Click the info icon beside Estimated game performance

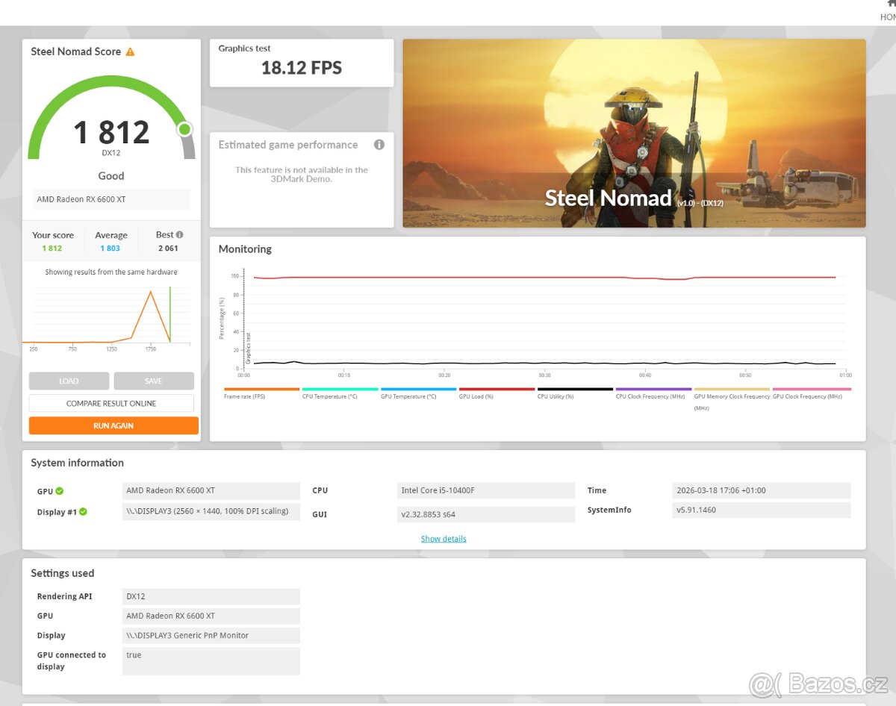tap(379, 145)
